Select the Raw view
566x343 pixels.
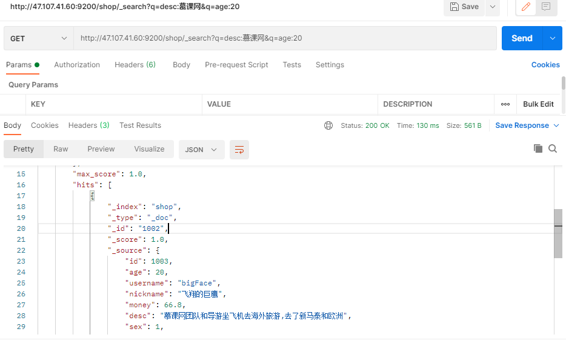(61, 149)
